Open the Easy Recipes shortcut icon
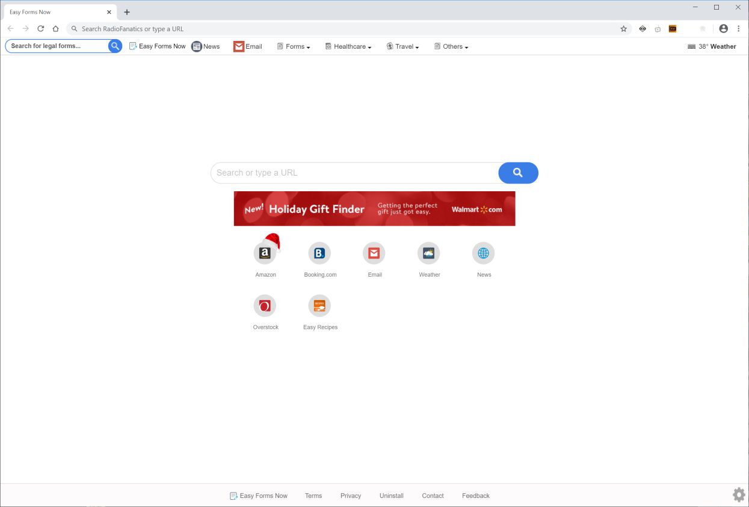The height and width of the screenshot is (507, 749). (319, 306)
